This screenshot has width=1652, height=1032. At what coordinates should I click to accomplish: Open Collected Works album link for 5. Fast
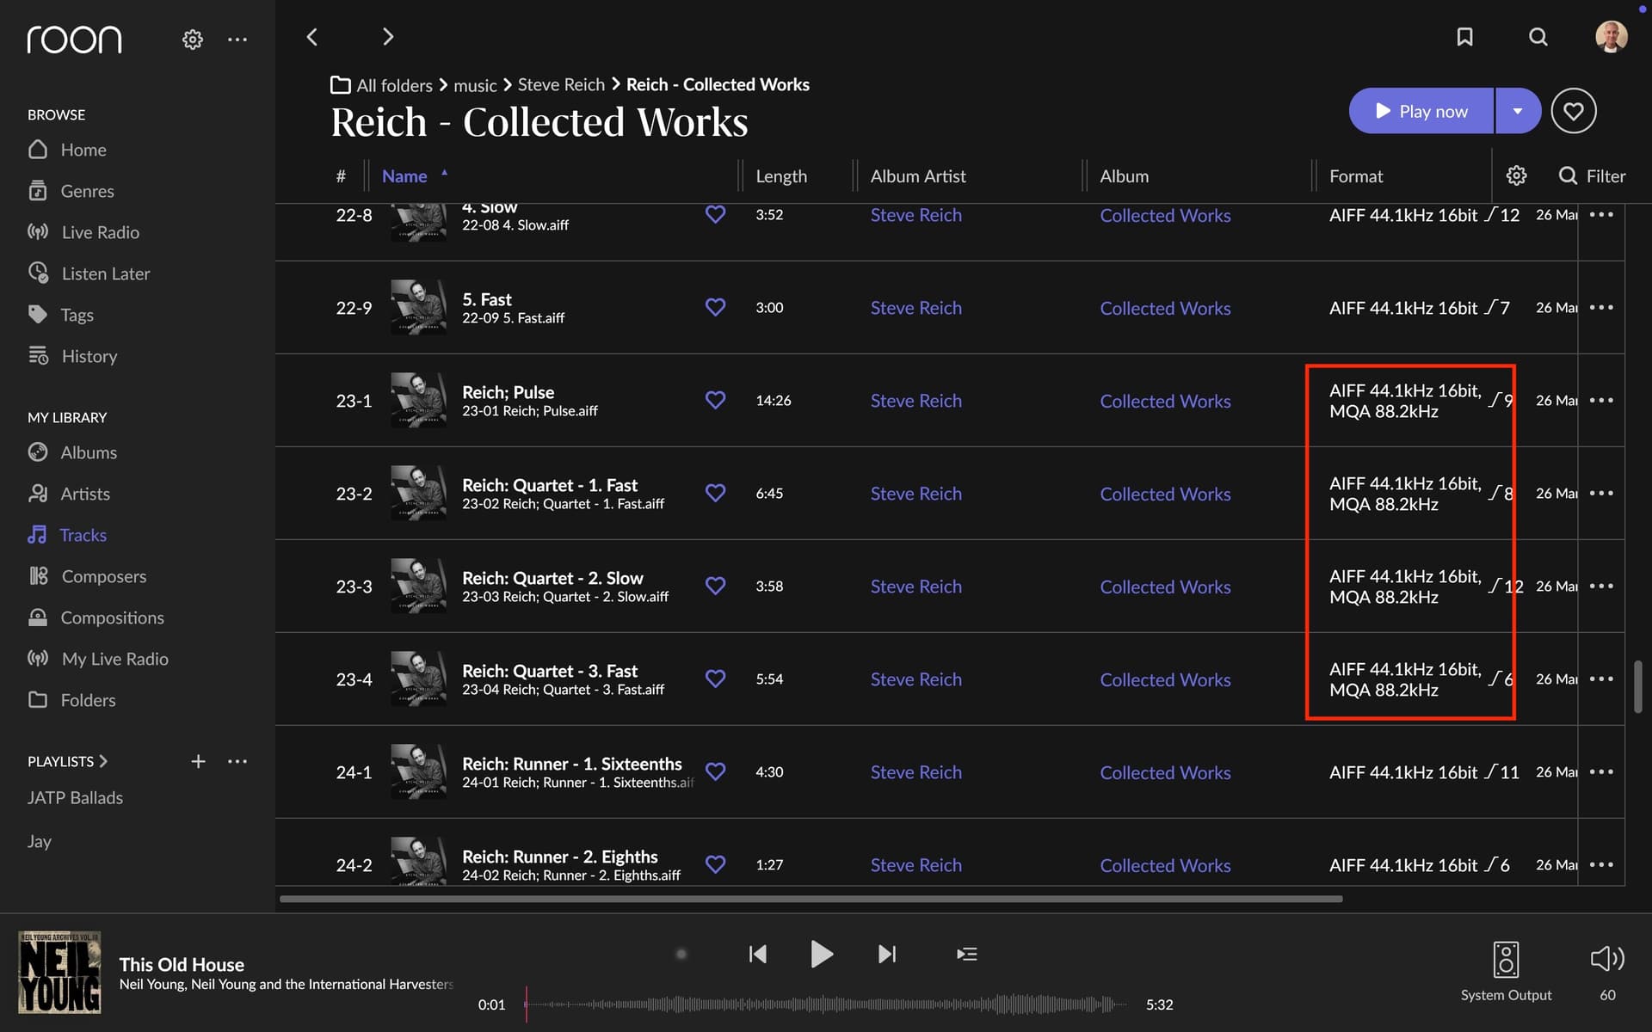point(1165,308)
